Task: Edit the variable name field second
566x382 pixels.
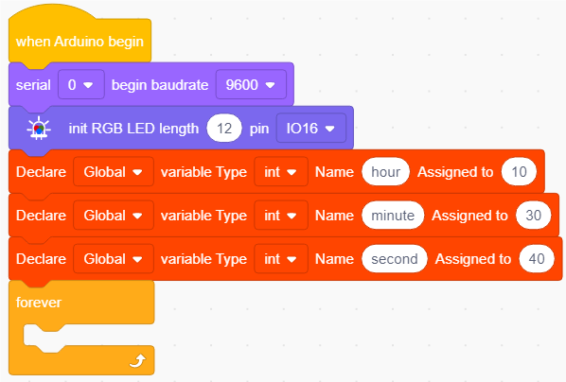Action: [395, 259]
